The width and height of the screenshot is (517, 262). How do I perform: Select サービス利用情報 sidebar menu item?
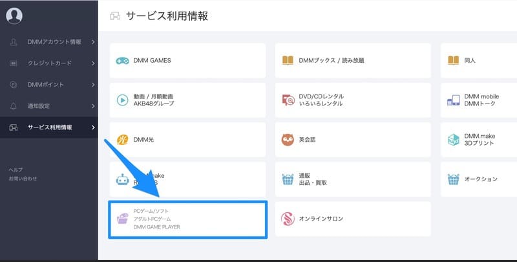pos(48,127)
